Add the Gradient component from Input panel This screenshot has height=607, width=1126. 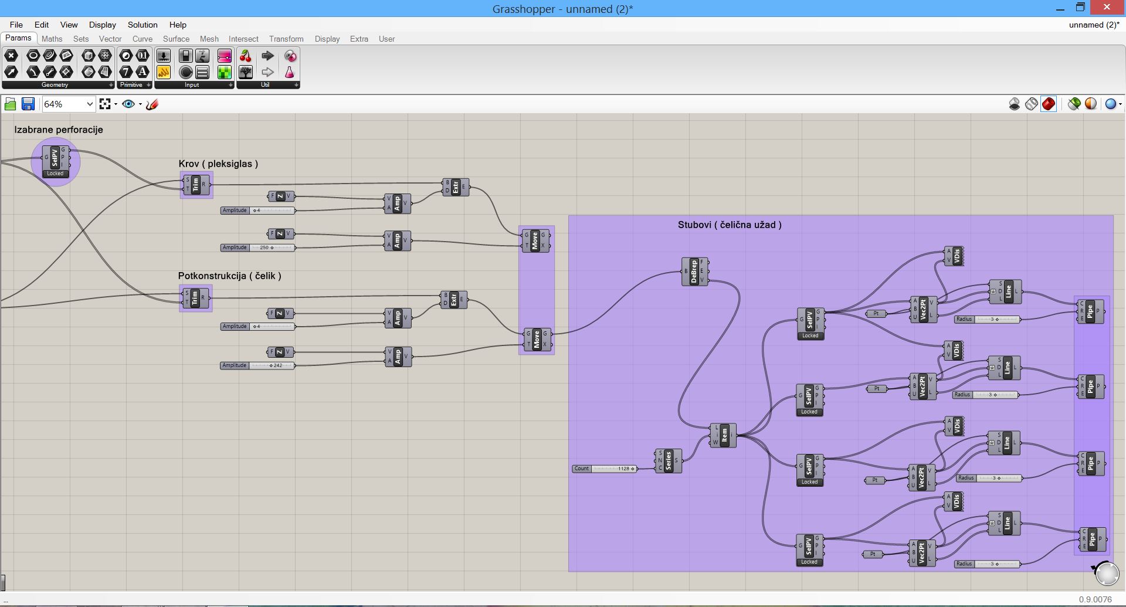225,56
